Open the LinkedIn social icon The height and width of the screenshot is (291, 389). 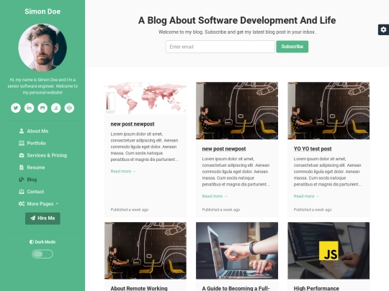(29, 108)
